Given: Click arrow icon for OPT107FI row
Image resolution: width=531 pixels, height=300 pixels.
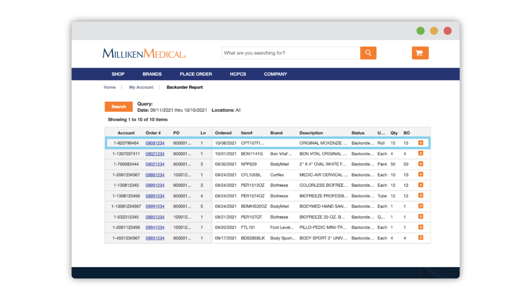Looking at the screenshot, I should [x=421, y=143].
